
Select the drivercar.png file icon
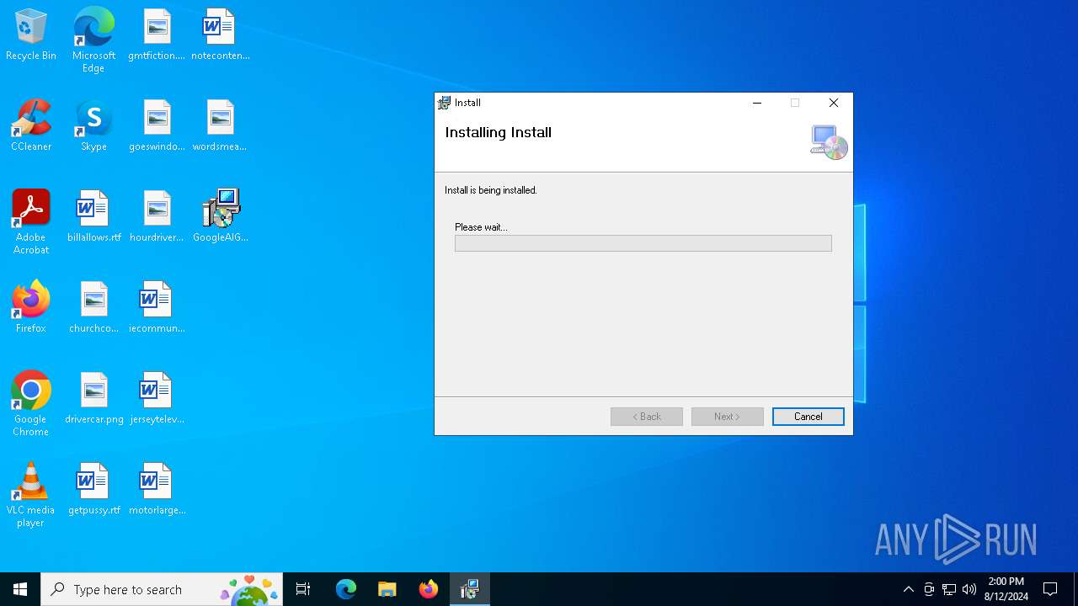click(x=93, y=399)
